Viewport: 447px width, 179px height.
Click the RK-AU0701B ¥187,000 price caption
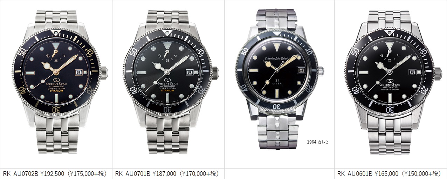pos(167,173)
